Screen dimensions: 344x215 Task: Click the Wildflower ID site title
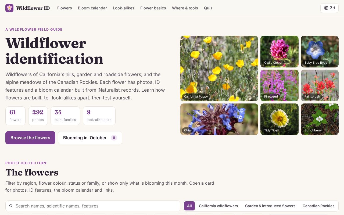33,8
